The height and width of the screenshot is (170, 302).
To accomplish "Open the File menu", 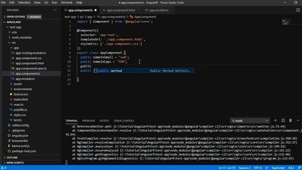I will click(3, 2).
